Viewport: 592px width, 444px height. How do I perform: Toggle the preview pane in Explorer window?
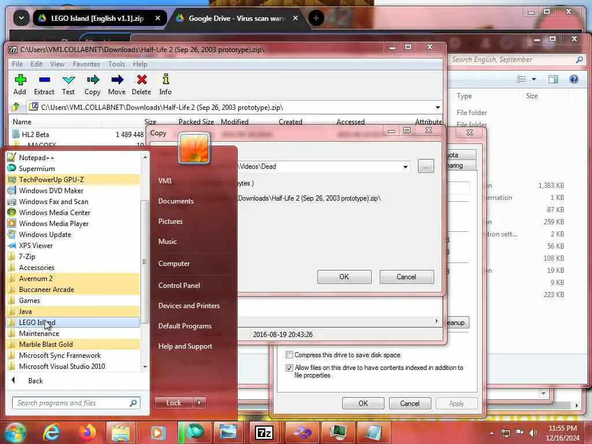553,79
